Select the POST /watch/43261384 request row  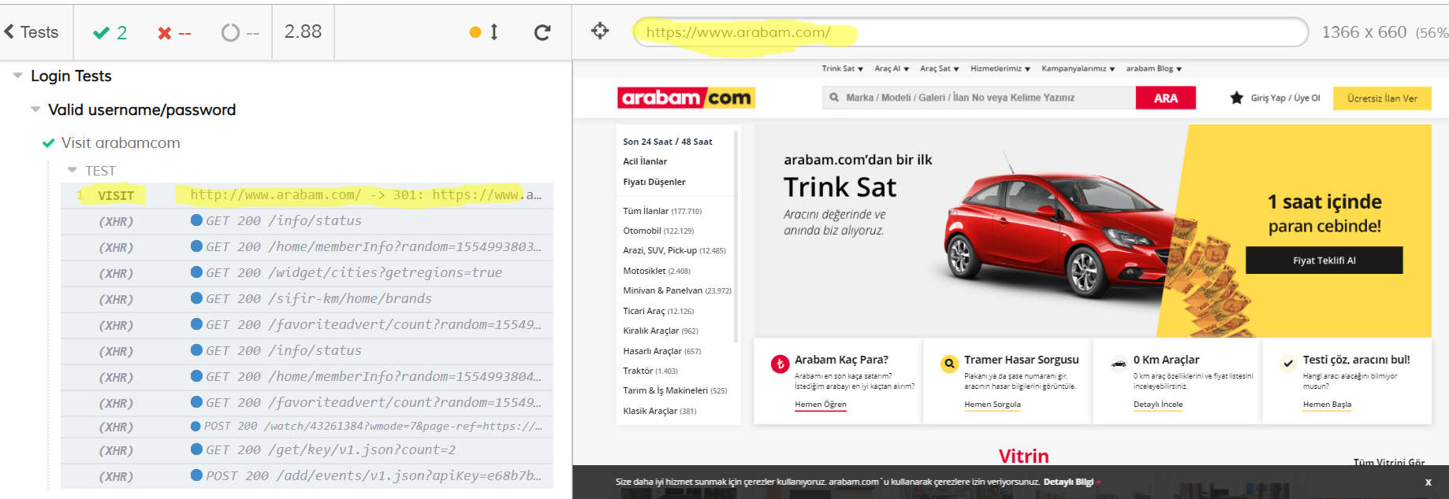[307, 427]
